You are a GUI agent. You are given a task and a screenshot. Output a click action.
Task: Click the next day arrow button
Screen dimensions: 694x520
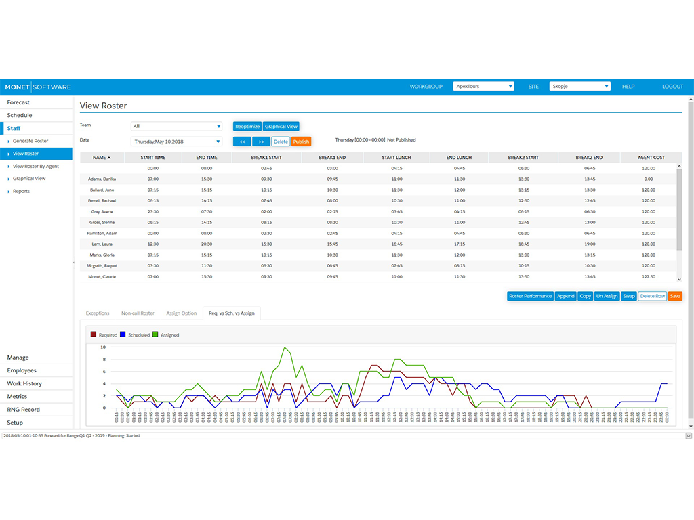tap(261, 141)
